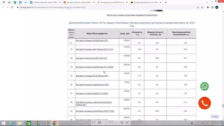Open the pinned green Sheets tab

click(15, 2)
